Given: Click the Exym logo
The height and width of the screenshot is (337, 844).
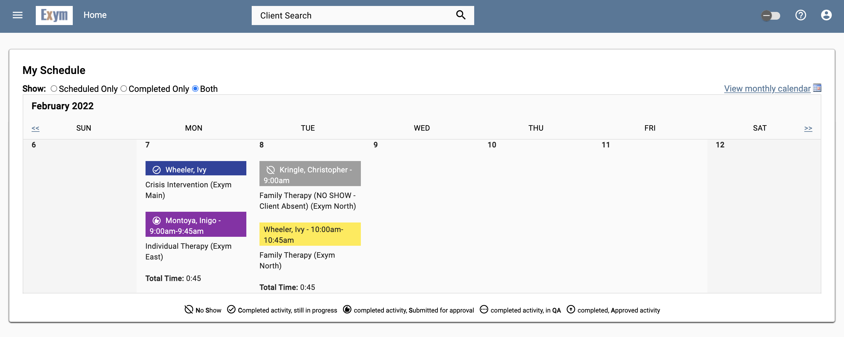Looking at the screenshot, I should (54, 15).
